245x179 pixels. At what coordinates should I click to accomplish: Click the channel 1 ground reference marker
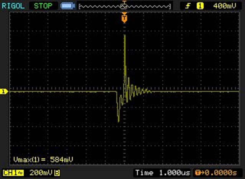pyautogui.click(x=4, y=91)
